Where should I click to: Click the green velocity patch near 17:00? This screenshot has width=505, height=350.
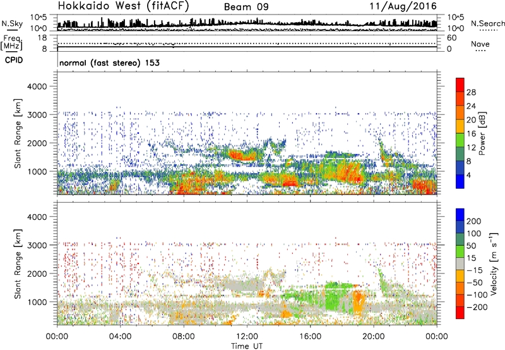[x=333, y=296]
